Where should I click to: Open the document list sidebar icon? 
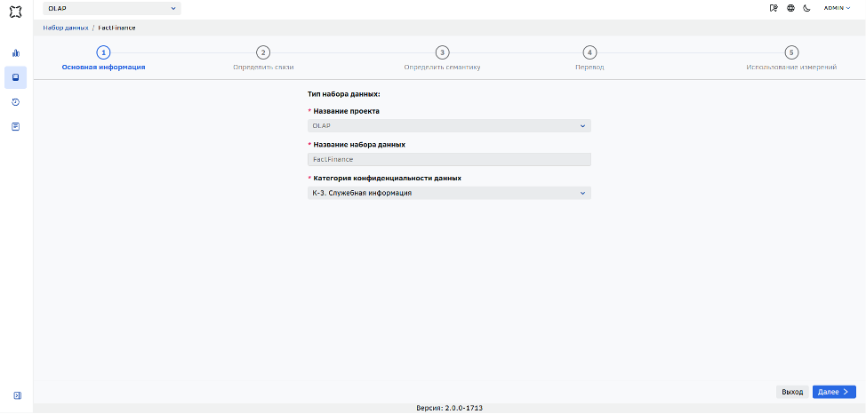tap(15, 126)
